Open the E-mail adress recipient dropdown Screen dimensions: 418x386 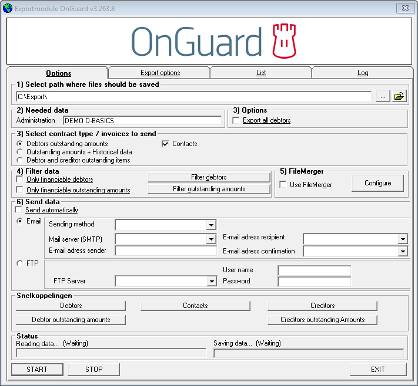(x=403, y=239)
